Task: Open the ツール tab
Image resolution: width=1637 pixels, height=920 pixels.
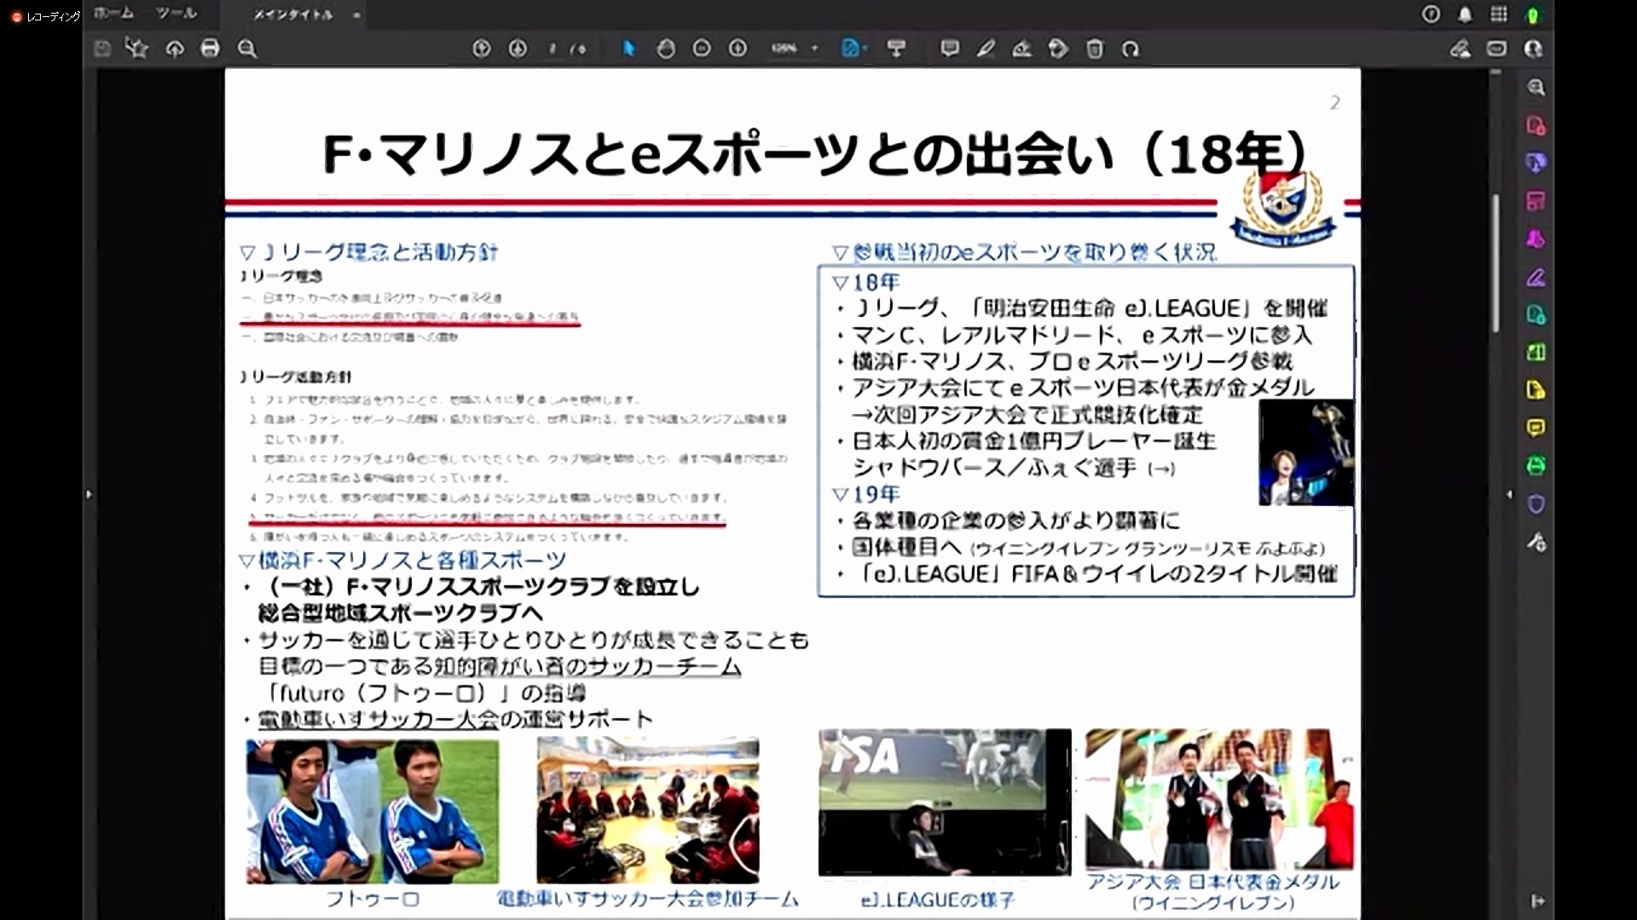Action: pyautogui.click(x=176, y=14)
